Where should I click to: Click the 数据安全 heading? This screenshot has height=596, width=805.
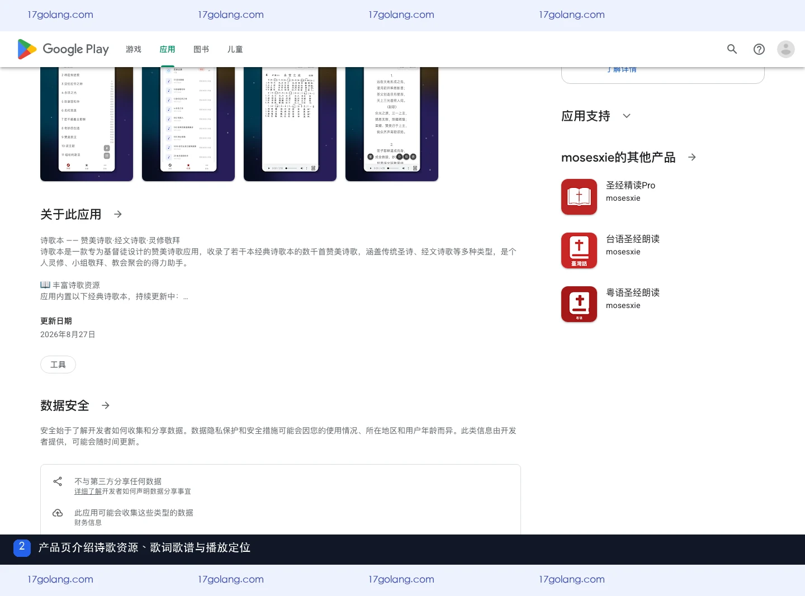(65, 405)
